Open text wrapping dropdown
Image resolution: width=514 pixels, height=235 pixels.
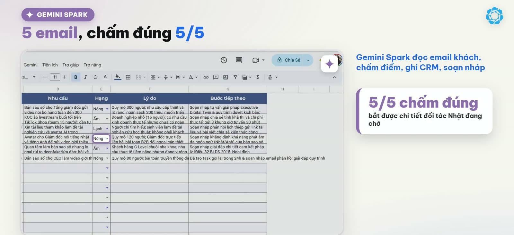tap(180, 77)
